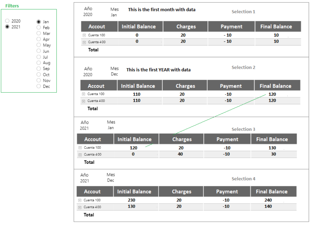Image resolution: width=313 pixels, height=225 pixels.
Task: Pick May in the month filter
Action: click(39, 45)
